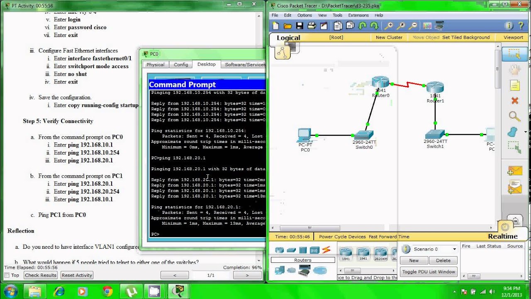Select the 2620XM router model in device list
Image resolution: width=531 pixels, height=299 pixels.
point(380,254)
